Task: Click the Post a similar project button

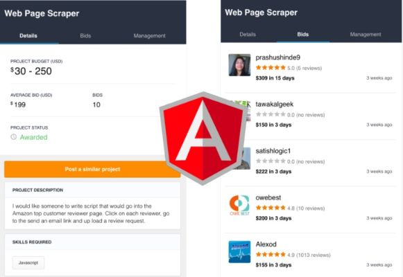Action: 92,169
